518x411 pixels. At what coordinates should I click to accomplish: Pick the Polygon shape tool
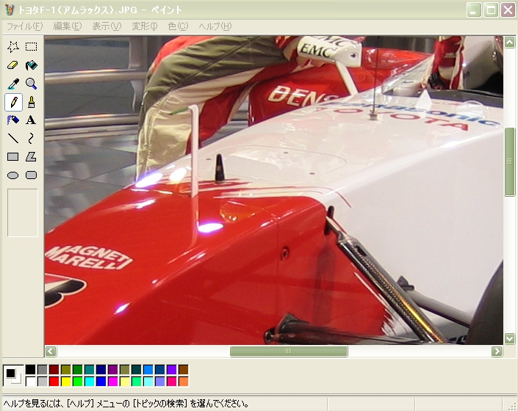31,156
